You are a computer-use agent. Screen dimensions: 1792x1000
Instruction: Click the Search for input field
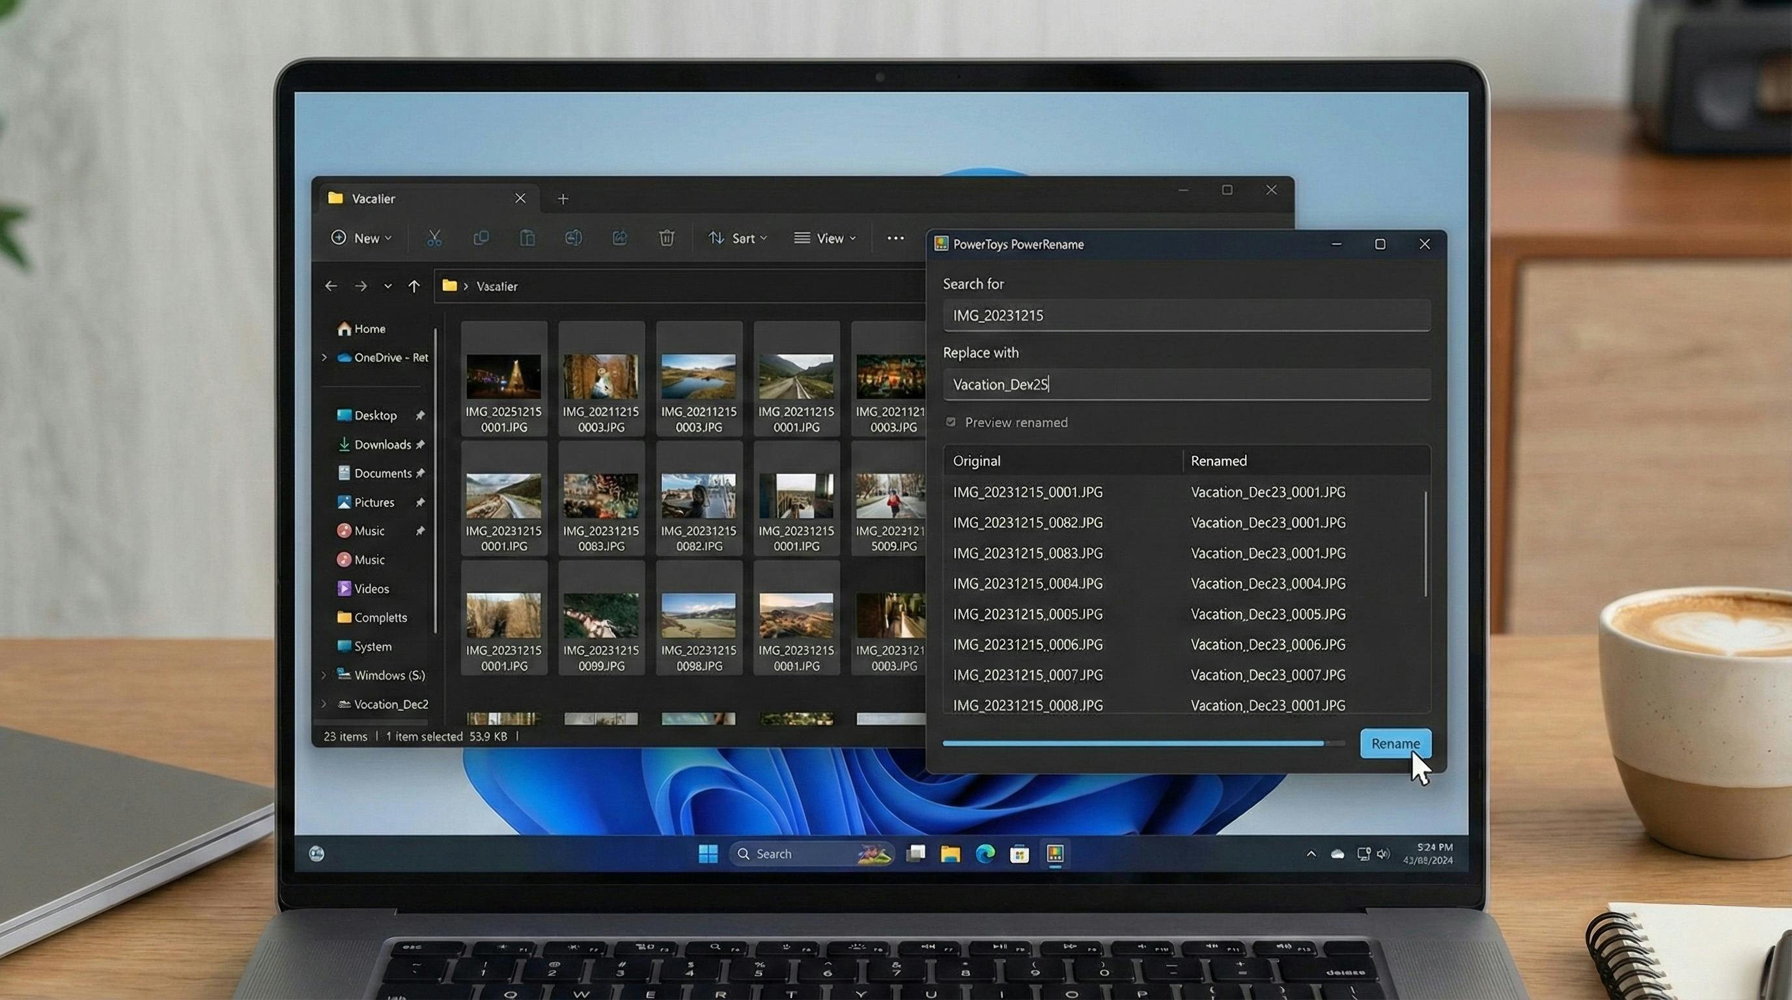pyautogui.click(x=1186, y=315)
